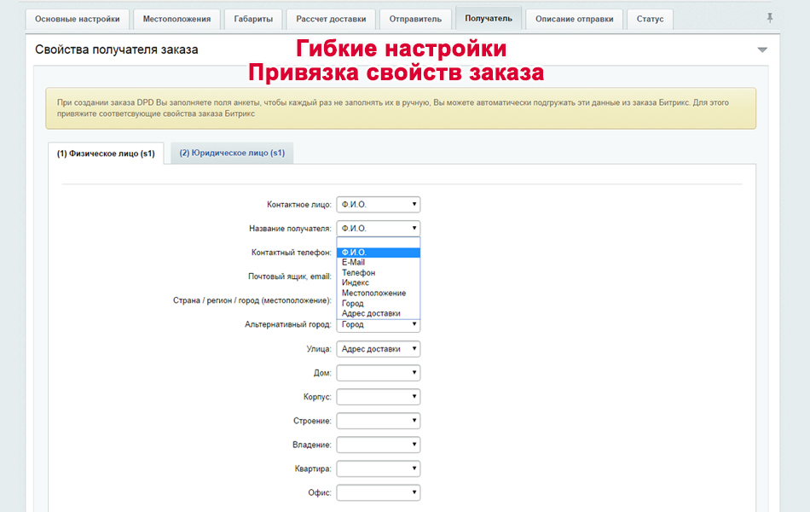Viewport: 810px width, 512px height.
Task: Open the Почтовый ящик email dropdown
Action: click(x=378, y=276)
